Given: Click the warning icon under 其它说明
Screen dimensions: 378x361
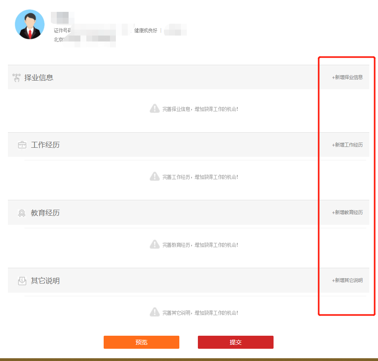Looking at the screenshot, I should [x=155, y=312].
